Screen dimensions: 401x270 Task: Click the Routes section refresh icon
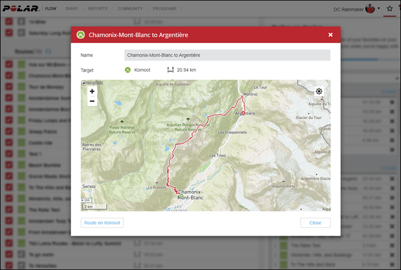(48, 52)
